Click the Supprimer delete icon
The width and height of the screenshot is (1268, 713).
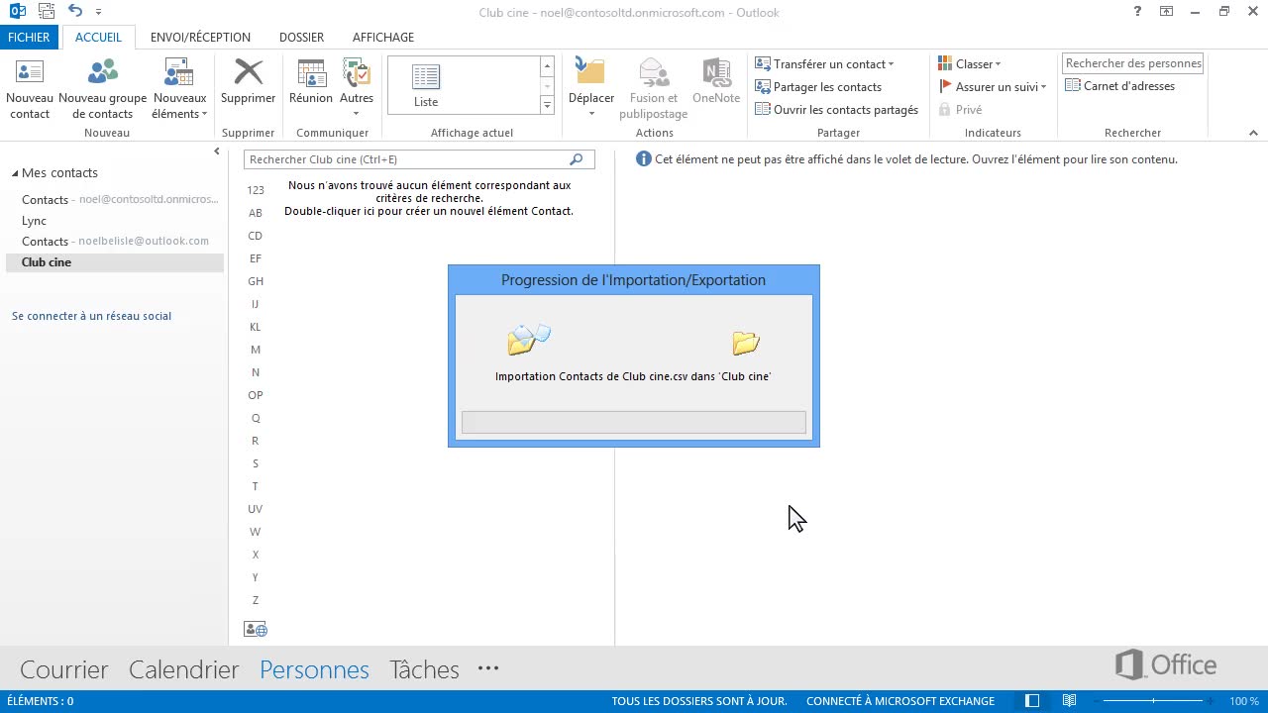pos(249,73)
